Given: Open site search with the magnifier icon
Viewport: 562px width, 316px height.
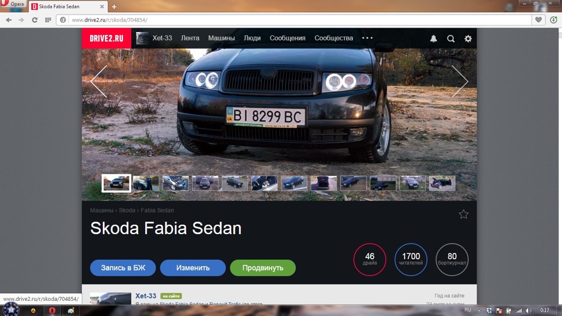Looking at the screenshot, I should 451,39.
